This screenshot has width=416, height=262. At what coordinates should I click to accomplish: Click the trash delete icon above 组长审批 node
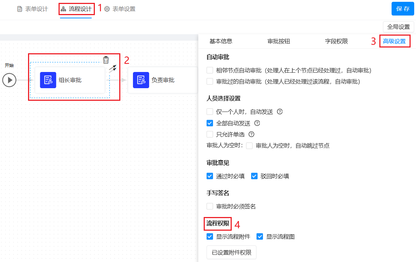(x=106, y=60)
